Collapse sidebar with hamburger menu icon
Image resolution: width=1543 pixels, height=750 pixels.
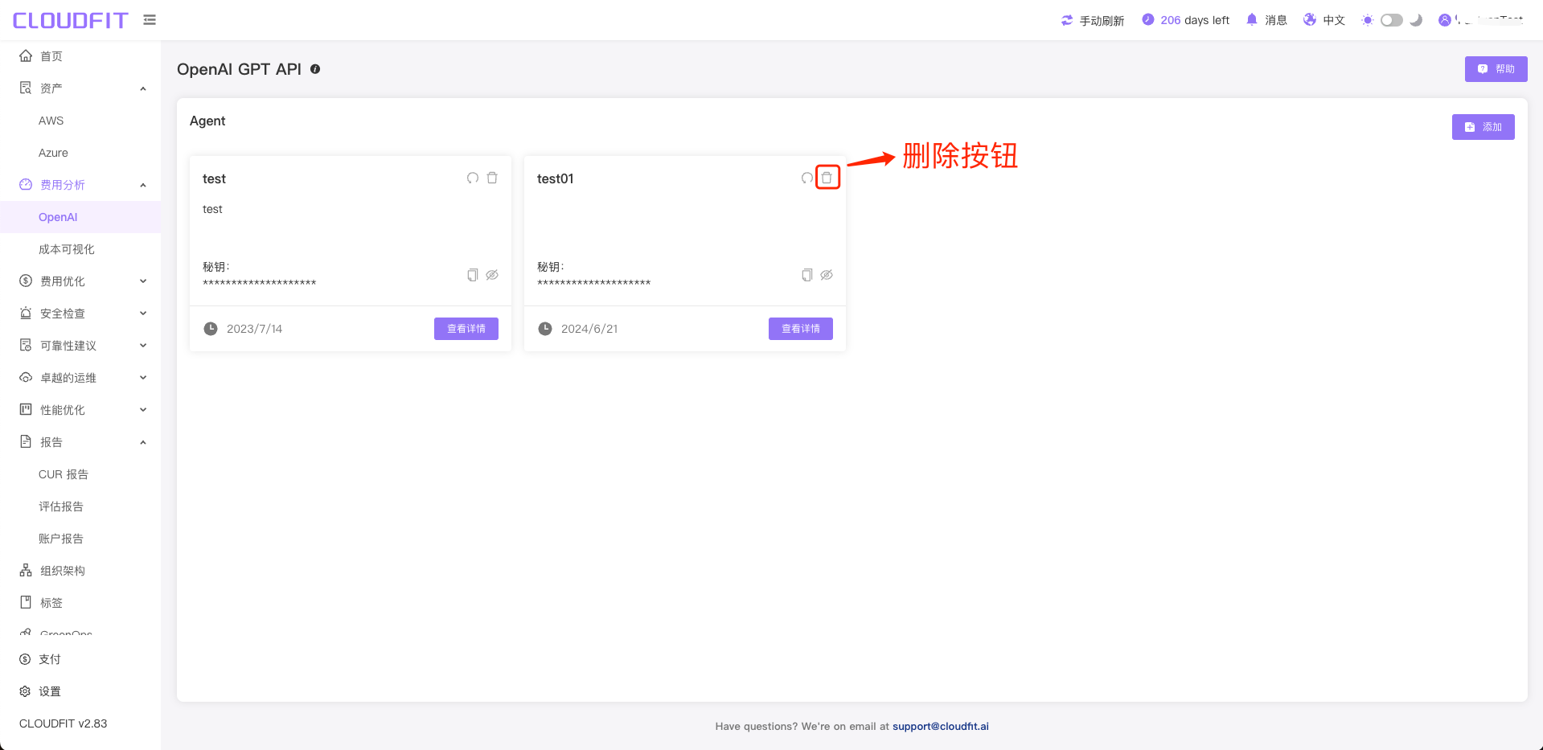(x=150, y=20)
